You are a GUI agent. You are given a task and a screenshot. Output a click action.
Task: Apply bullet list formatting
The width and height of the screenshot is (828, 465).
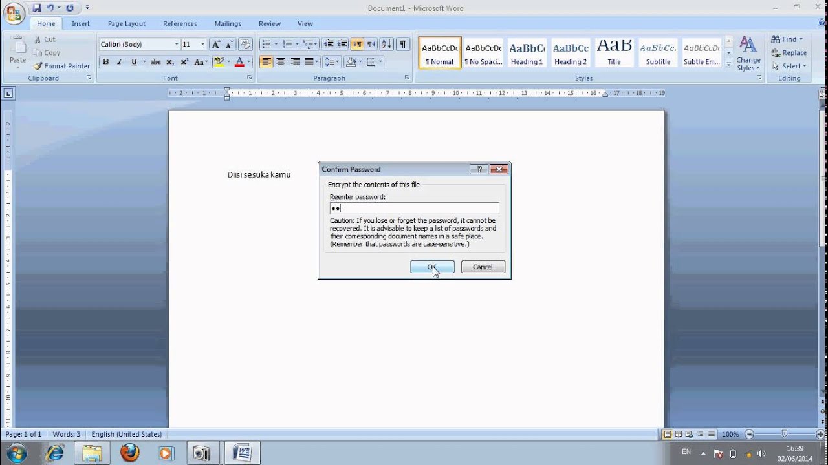coord(266,44)
